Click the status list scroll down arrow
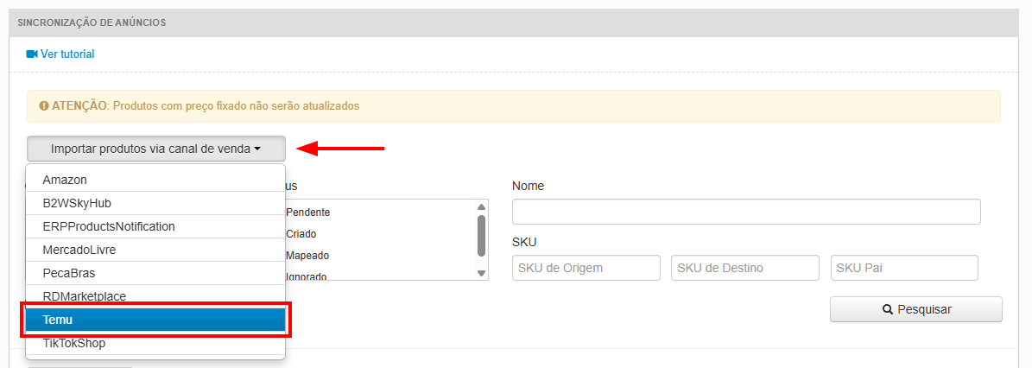The height and width of the screenshot is (368, 1032). point(481,273)
